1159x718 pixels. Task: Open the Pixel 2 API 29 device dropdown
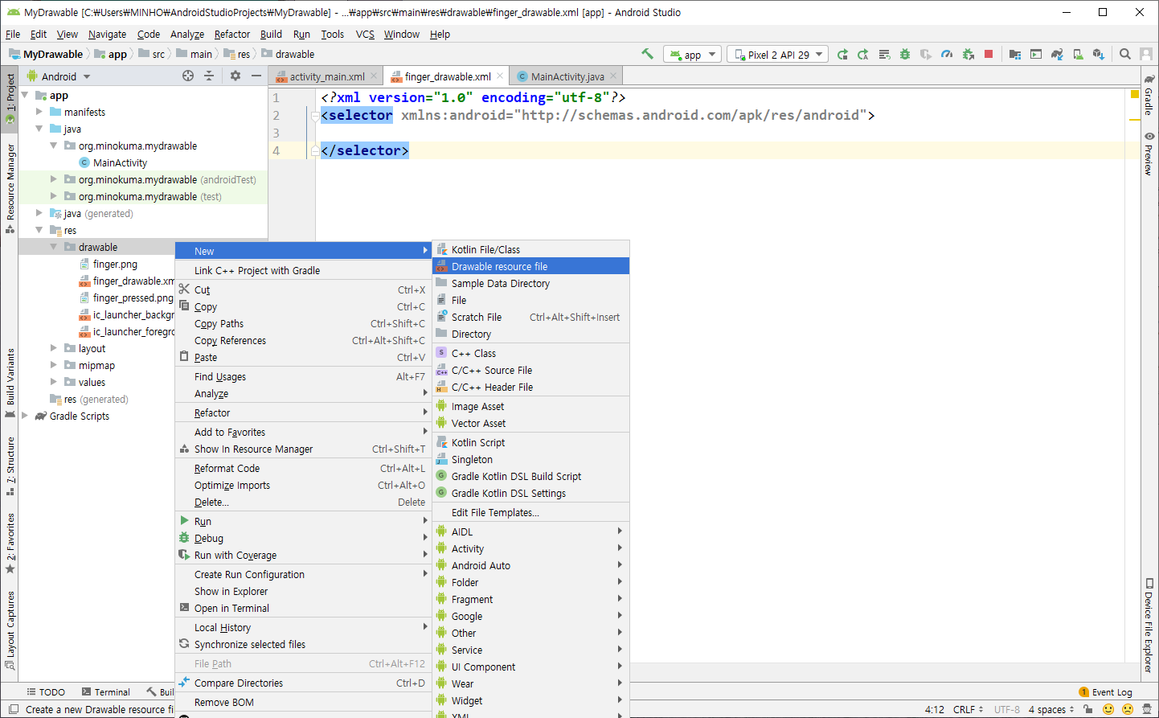click(778, 55)
